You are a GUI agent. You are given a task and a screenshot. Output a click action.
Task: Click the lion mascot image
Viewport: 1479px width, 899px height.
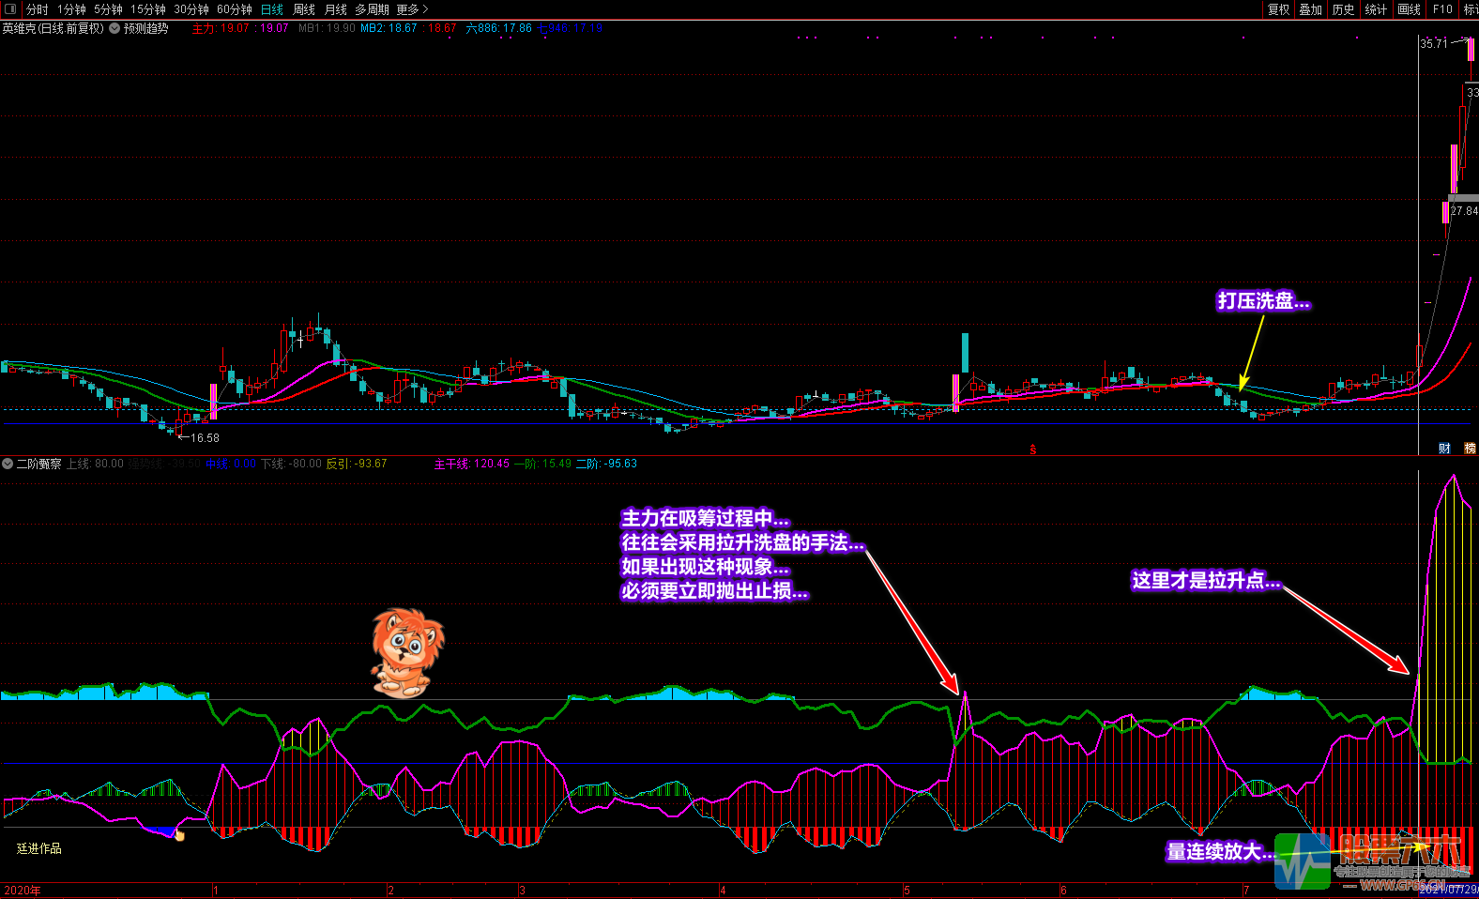point(406,653)
